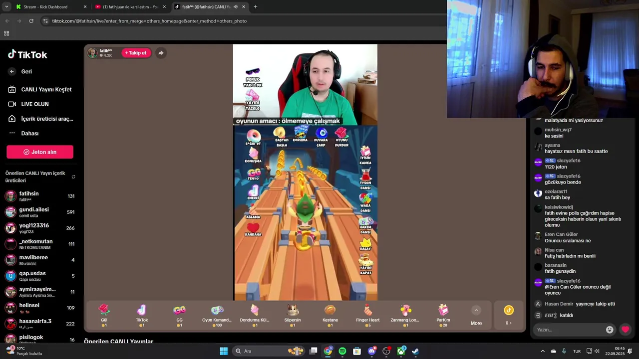
Task: Mute the TikTok tab audio icon
Action: pos(236,7)
